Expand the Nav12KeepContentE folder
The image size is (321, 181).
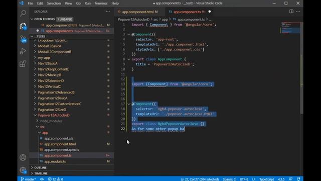[x=53, y=69]
